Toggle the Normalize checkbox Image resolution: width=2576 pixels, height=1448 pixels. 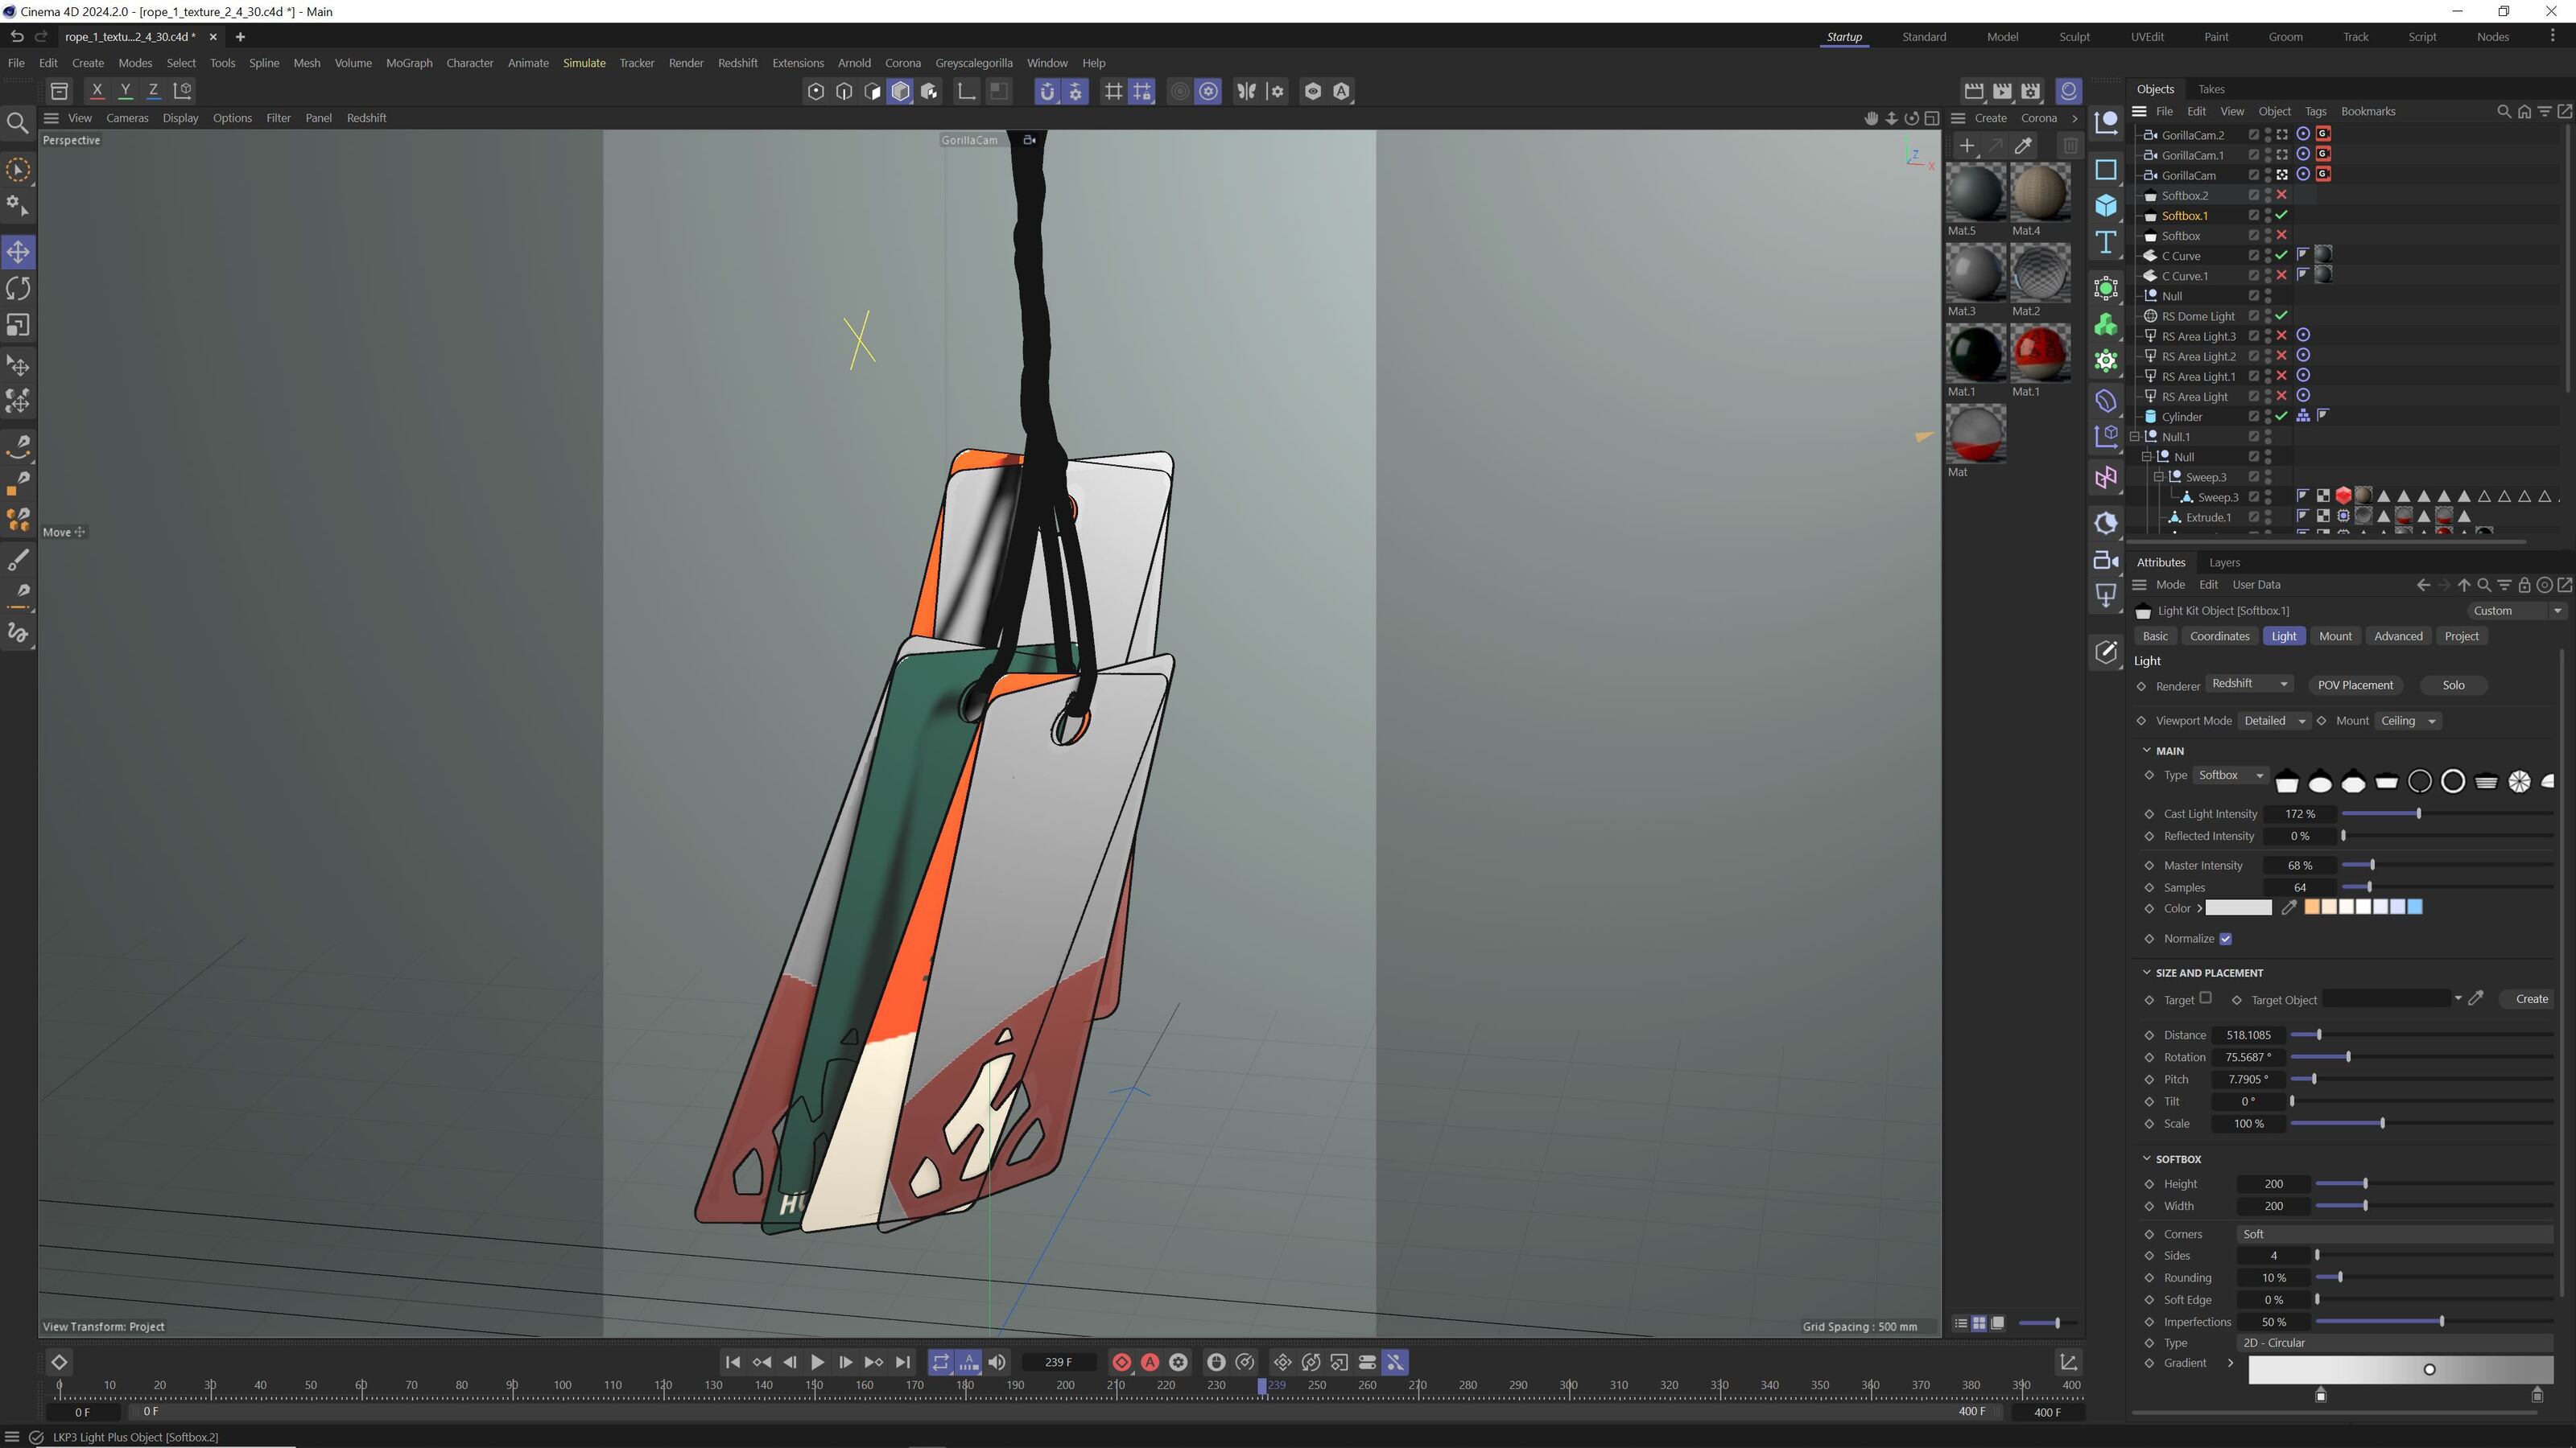point(2225,938)
